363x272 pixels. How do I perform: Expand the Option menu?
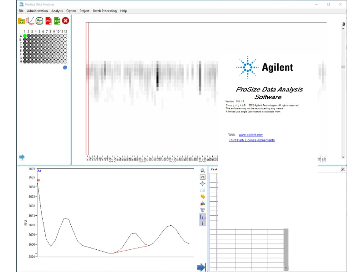pos(71,11)
